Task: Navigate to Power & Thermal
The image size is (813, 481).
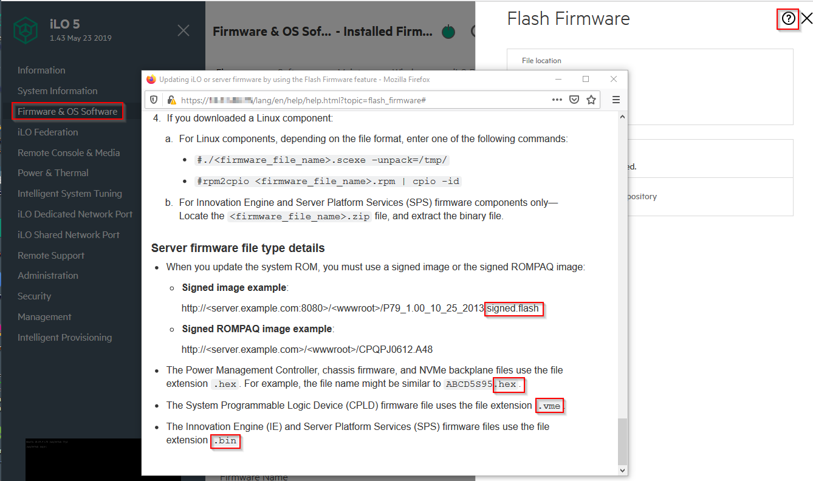Action: coord(53,173)
